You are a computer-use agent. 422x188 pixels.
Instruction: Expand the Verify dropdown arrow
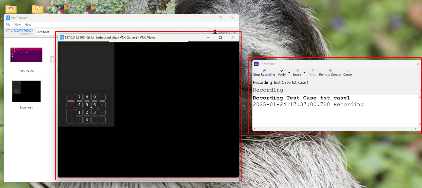[289, 73]
